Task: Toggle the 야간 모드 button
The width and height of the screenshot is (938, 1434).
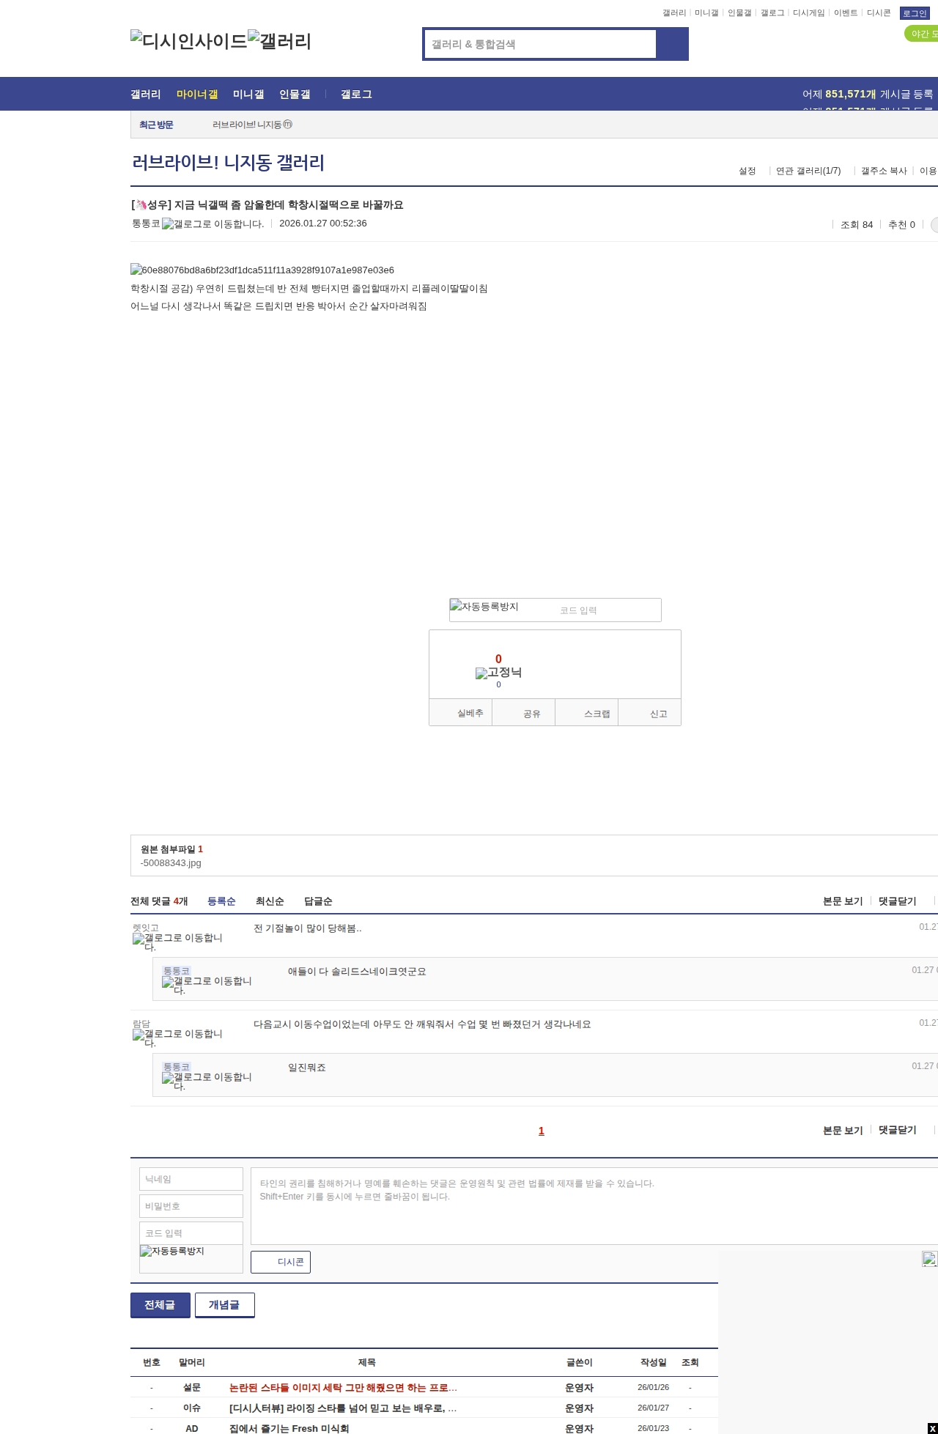Action: [x=921, y=34]
